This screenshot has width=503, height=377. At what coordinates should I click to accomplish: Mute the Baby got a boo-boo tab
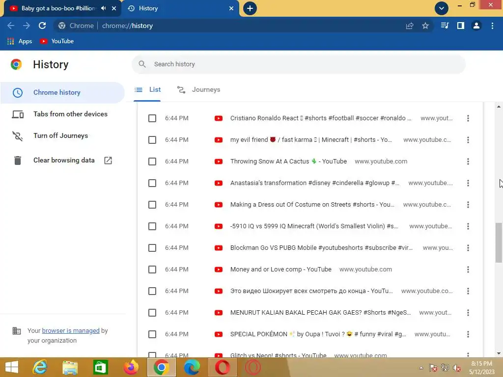[x=103, y=8]
